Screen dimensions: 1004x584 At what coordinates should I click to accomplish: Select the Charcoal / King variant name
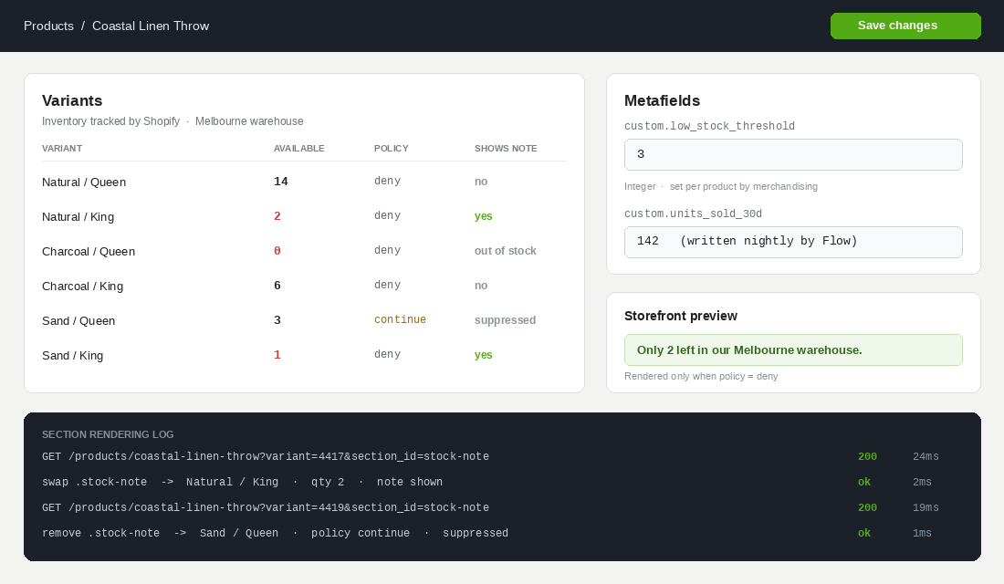point(82,286)
